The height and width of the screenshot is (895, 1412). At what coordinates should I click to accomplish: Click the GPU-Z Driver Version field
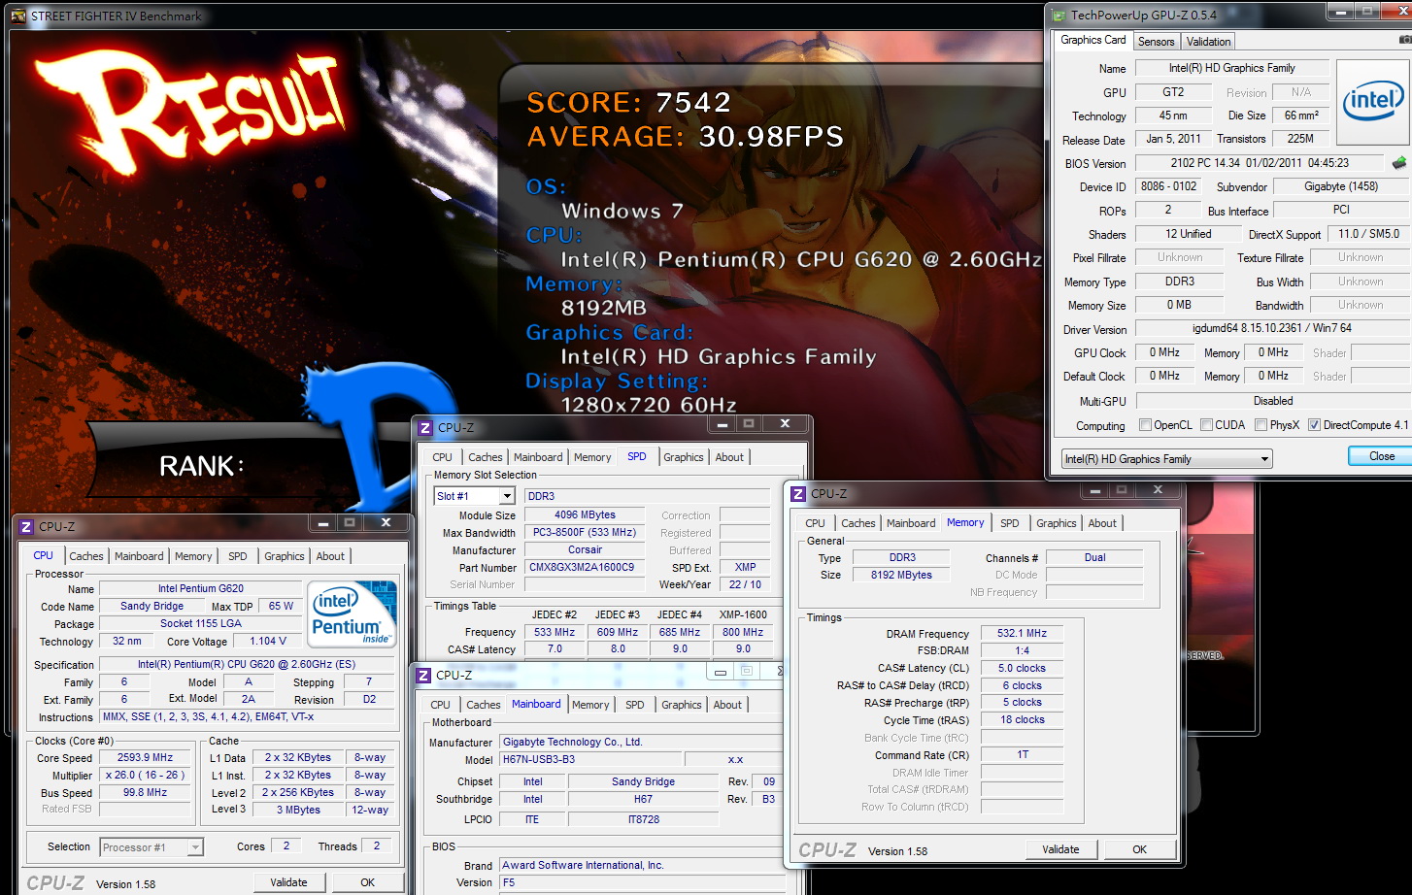pyautogui.click(x=1273, y=328)
